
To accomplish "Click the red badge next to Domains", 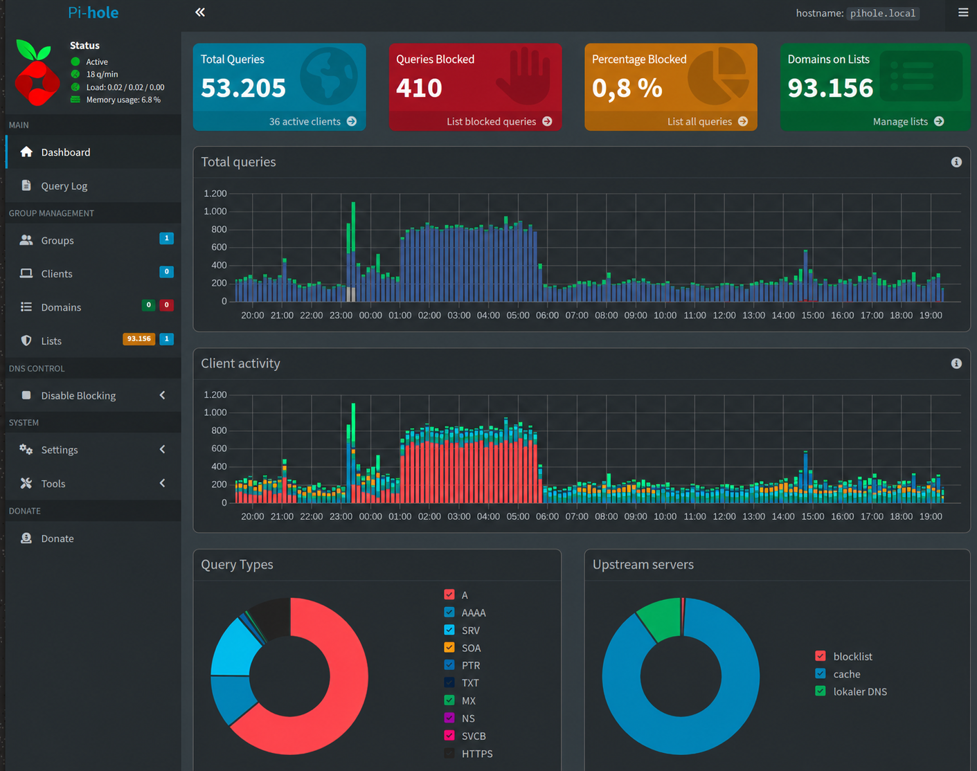I will (x=166, y=305).
